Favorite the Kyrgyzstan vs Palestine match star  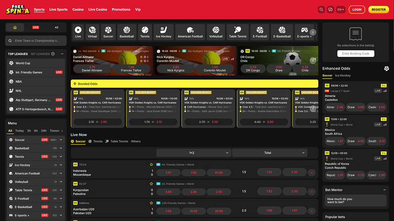point(151,184)
